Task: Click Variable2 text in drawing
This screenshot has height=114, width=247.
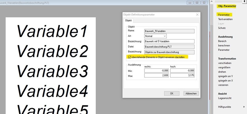Action: click(x=52, y=51)
